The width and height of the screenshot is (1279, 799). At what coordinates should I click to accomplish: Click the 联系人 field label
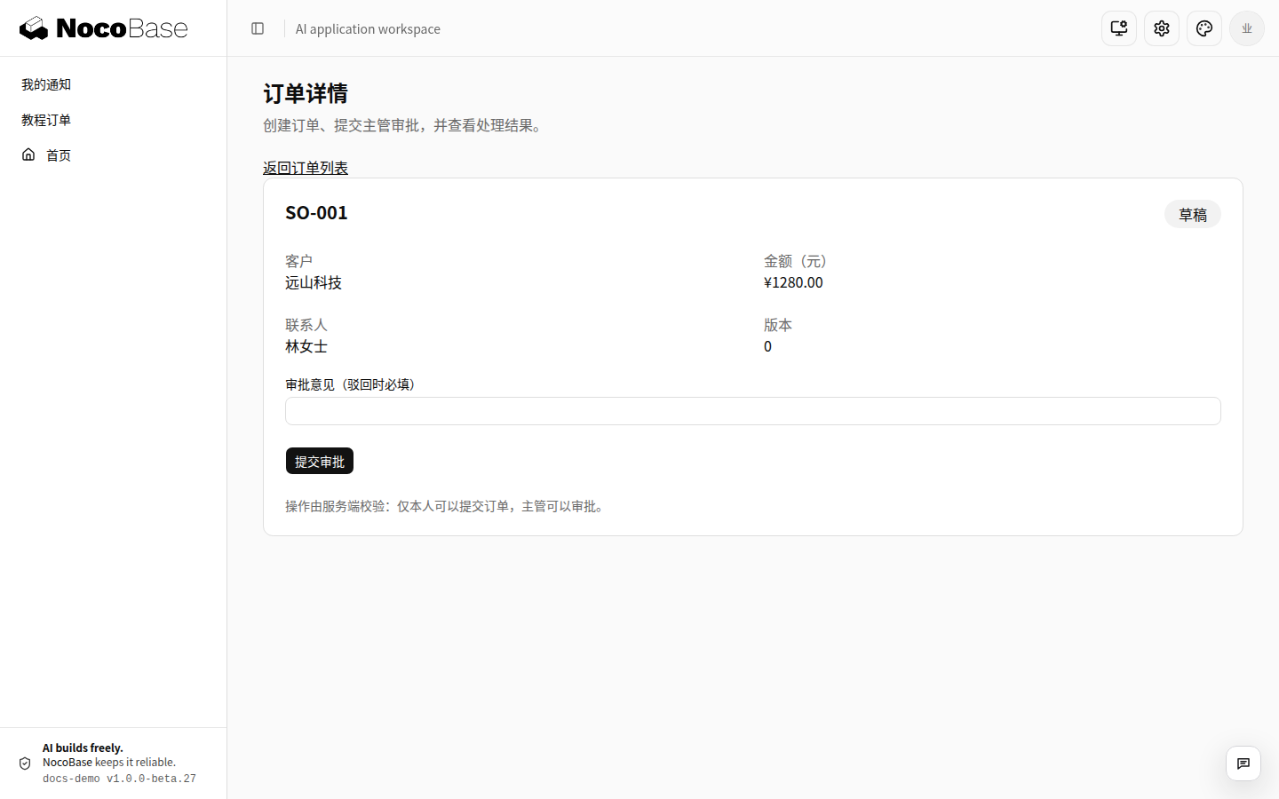[x=306, y=325]
